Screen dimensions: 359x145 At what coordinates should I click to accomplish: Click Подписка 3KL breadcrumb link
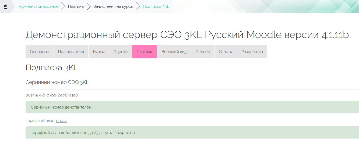coord(156,6)
